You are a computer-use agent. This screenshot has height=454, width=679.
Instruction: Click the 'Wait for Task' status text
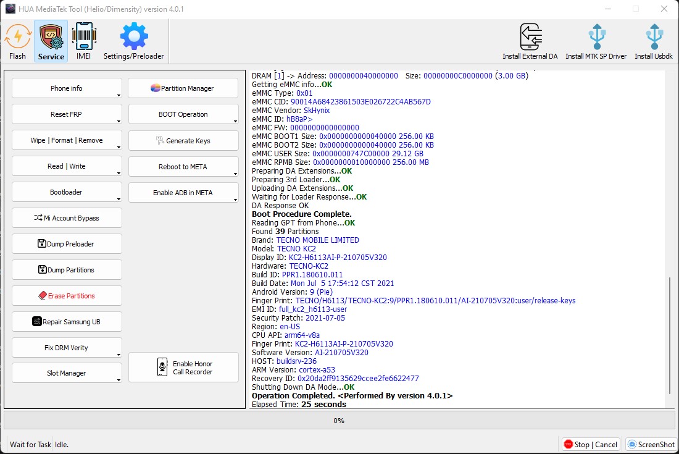[30, 445]
